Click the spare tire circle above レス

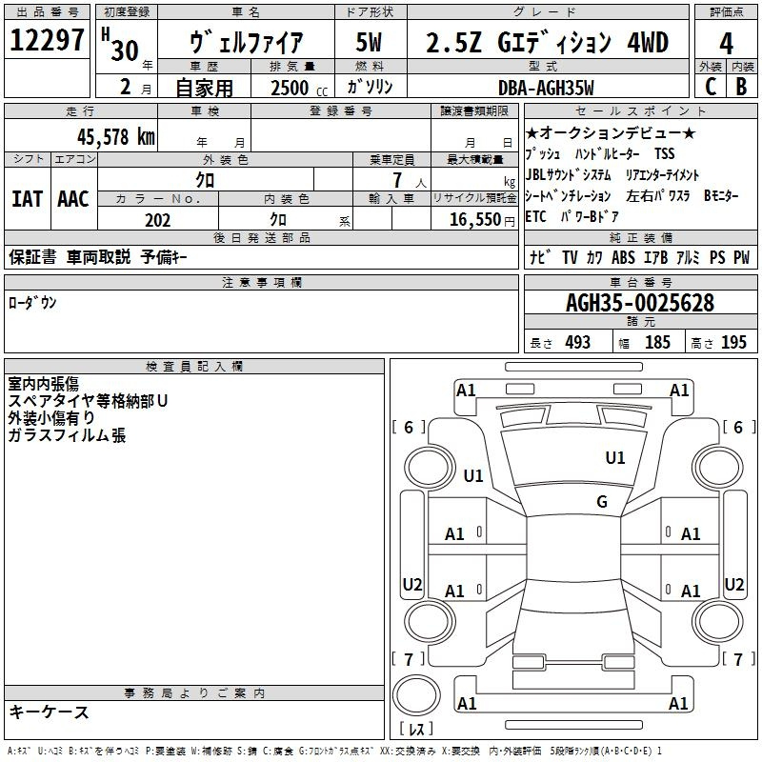click(x=416, y=695)
